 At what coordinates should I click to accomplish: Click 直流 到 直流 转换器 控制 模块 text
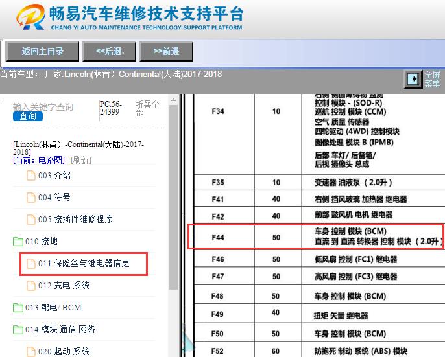pos(363,242)
